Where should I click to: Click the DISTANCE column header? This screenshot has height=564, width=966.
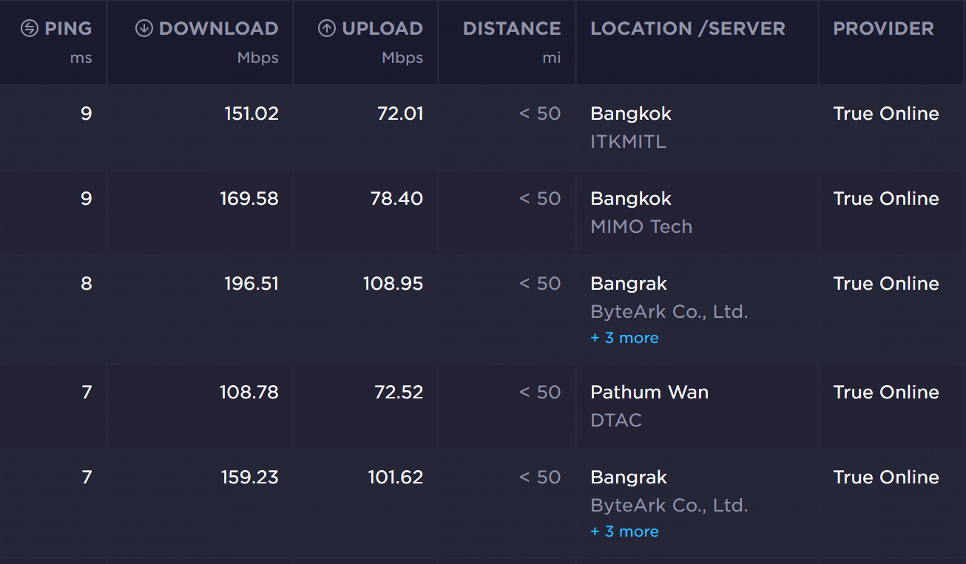(x=512, y=29)
